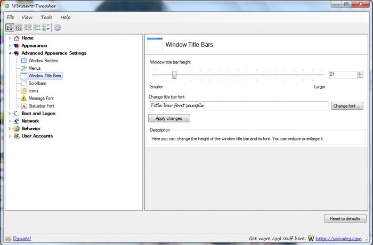Click the 'Larger' slider label
Image resolution: width=373 pixels, height=245 pixels.
[320, 87]
